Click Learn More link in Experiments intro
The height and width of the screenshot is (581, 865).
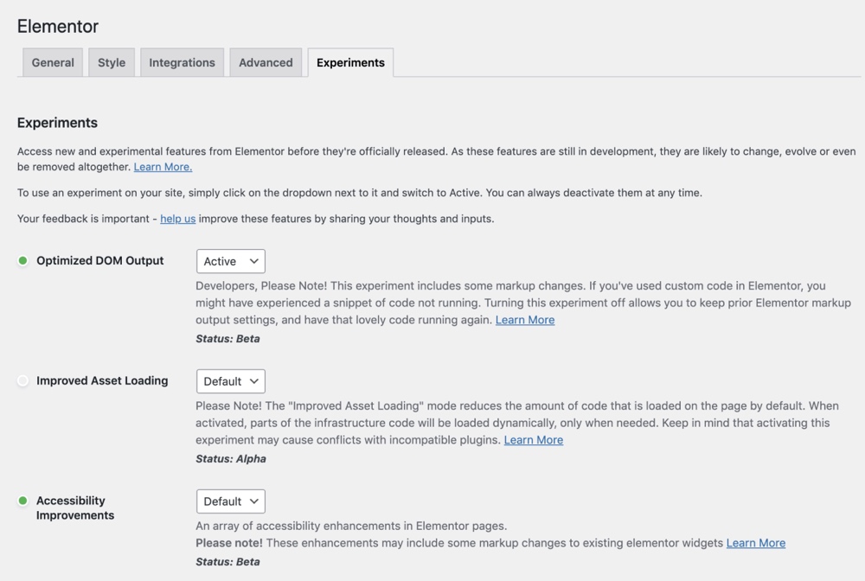[x=163, y=167]
